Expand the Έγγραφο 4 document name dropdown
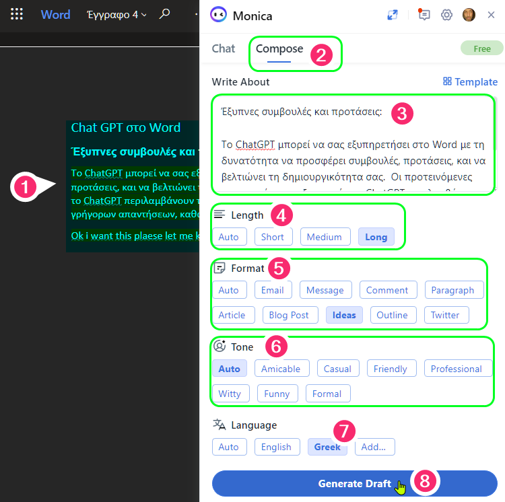The width and height of the screenshot is (505, 502). (x=116, y=15)
